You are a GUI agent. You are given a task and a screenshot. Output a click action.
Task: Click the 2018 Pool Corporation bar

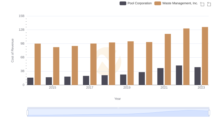click(x=105, y=80)
